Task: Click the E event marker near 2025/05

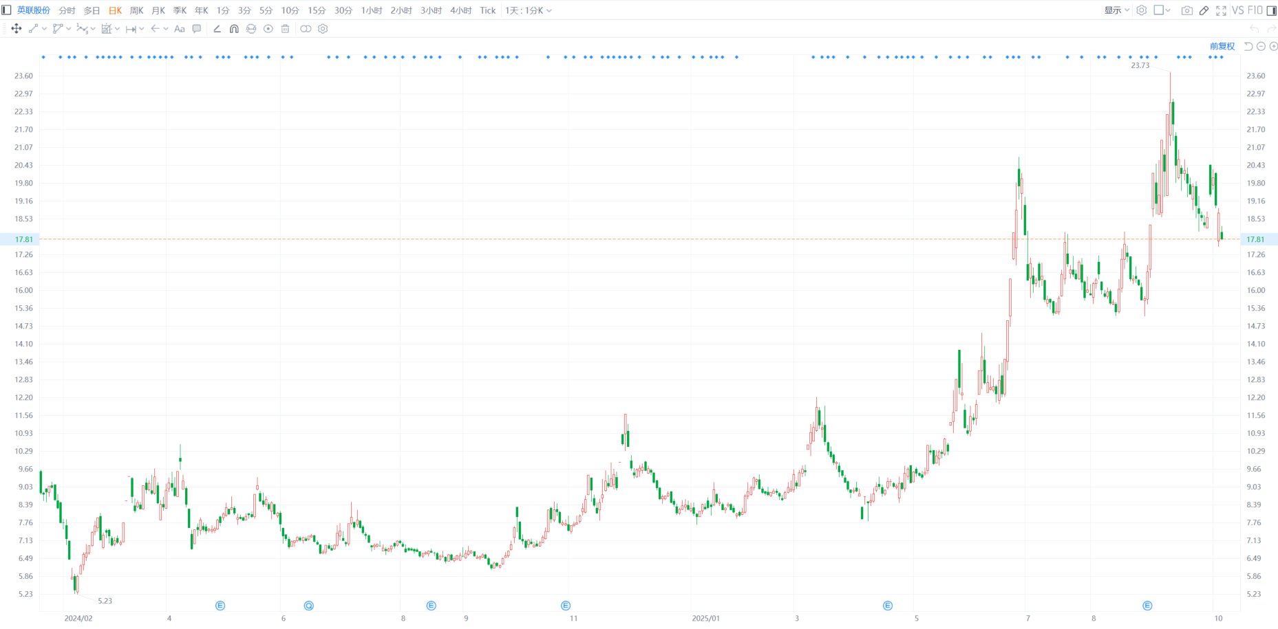Action: point(887,606)
